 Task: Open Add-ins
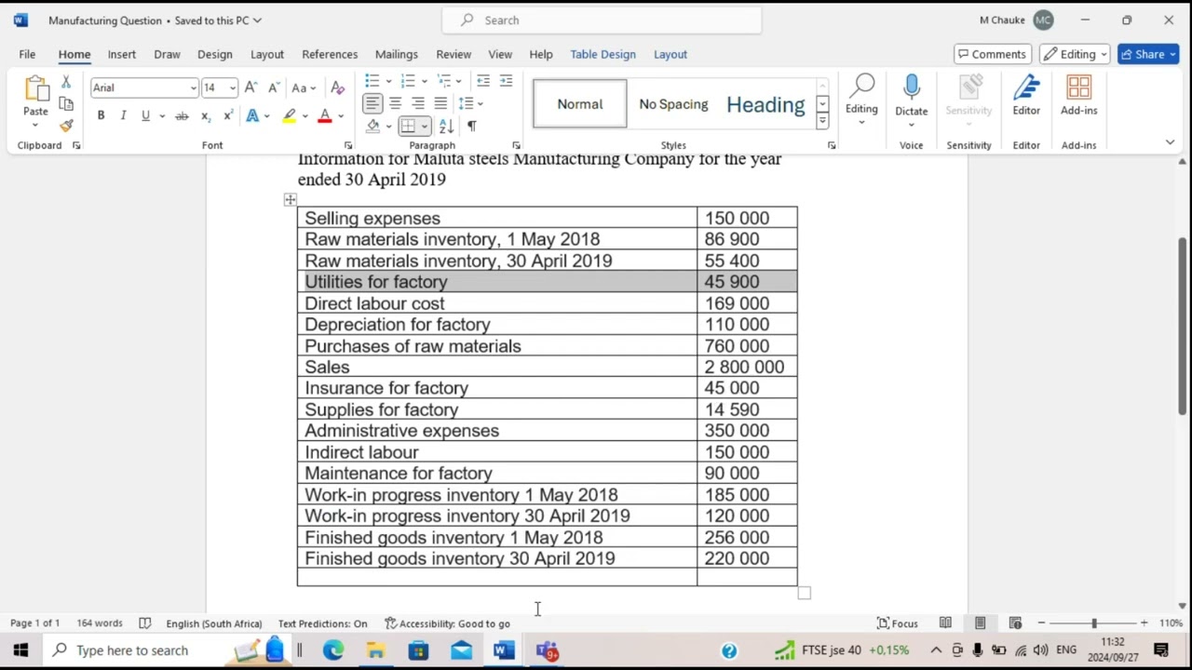coord(1078,96)
